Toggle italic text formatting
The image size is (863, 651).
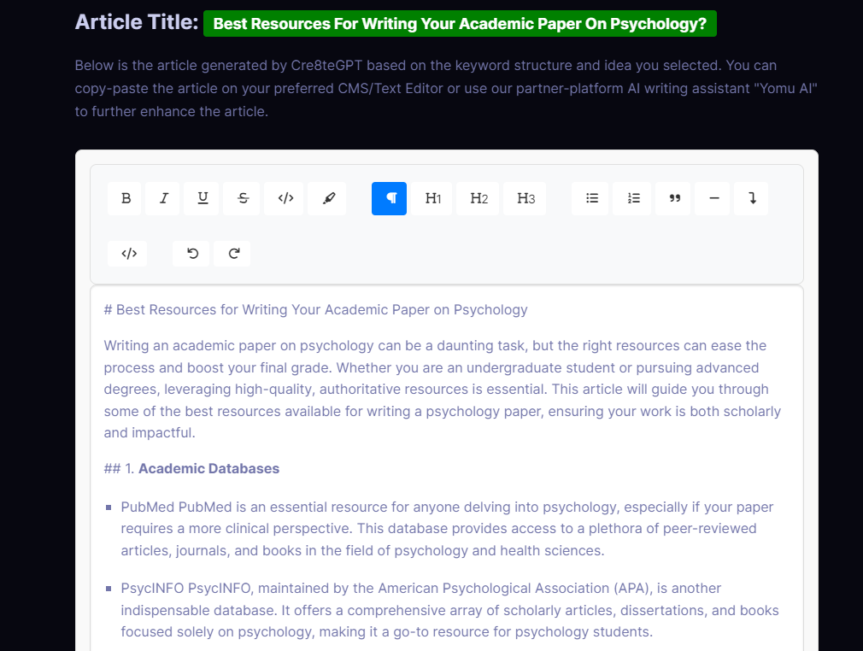point(162,197)
